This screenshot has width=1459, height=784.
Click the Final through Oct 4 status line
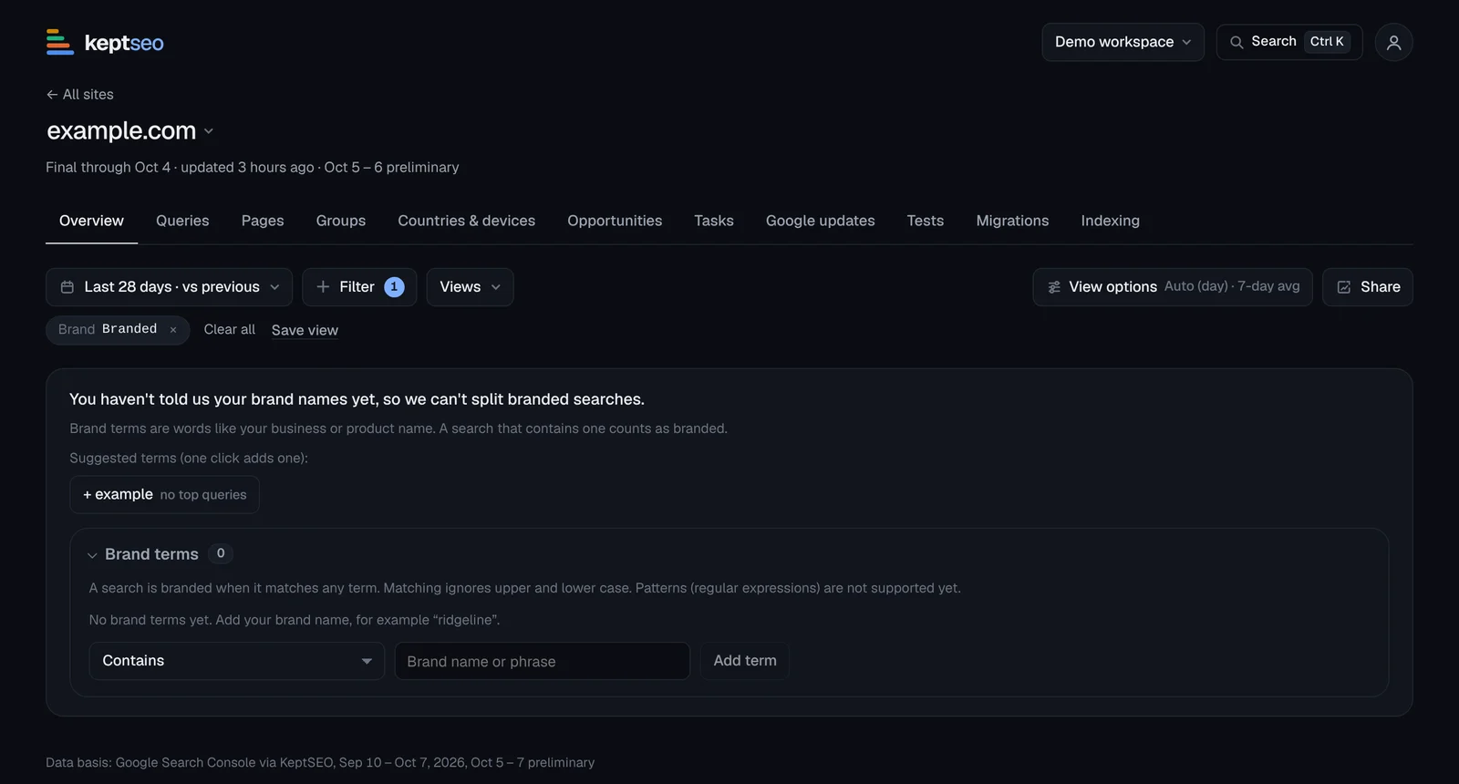253,168
